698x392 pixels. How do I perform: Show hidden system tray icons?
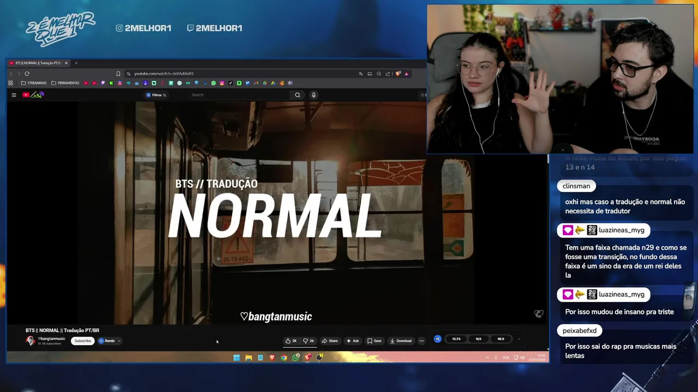[487, 358]
